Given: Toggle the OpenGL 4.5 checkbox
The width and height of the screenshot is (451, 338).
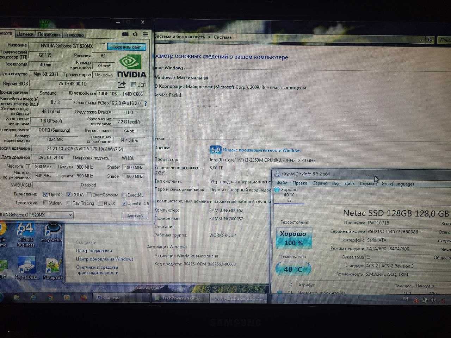Looking at the screenshot, I should click(x=124, y=203).
